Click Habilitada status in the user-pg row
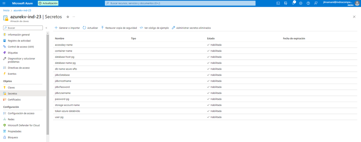 [x=214, y=117]
